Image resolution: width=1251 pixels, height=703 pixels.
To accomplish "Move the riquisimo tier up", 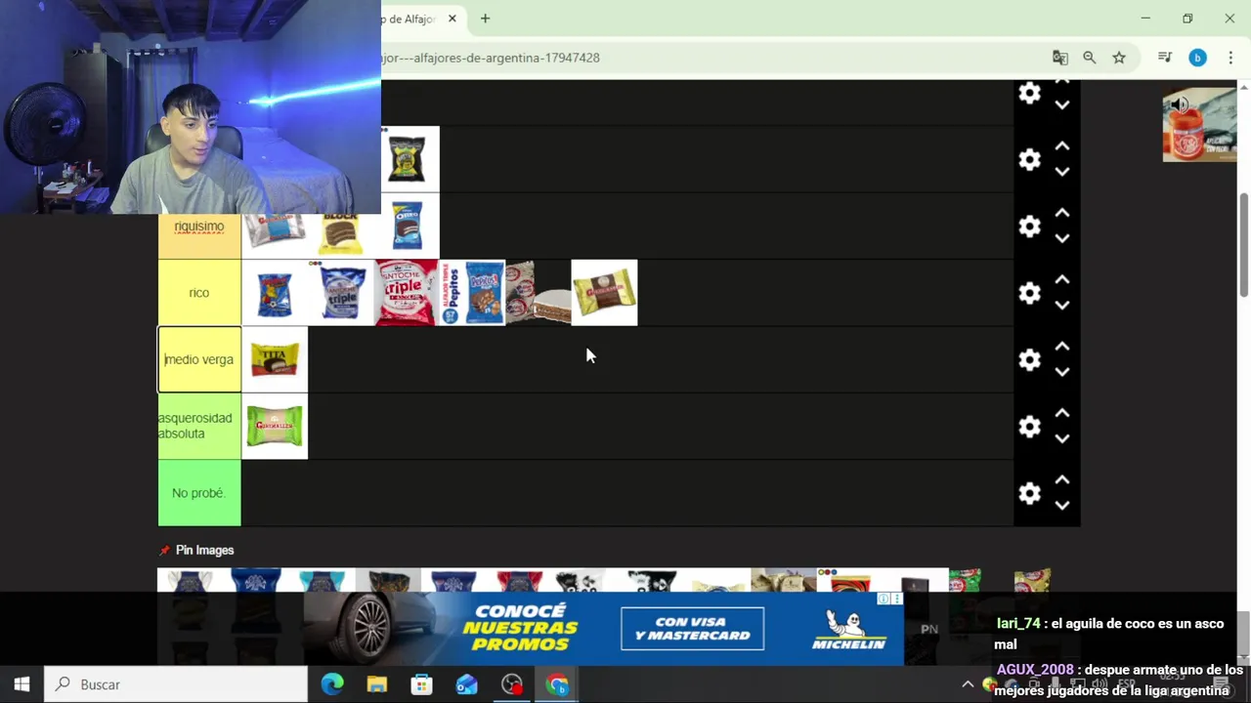I will pyautogui.click(x=1062, y=213).
